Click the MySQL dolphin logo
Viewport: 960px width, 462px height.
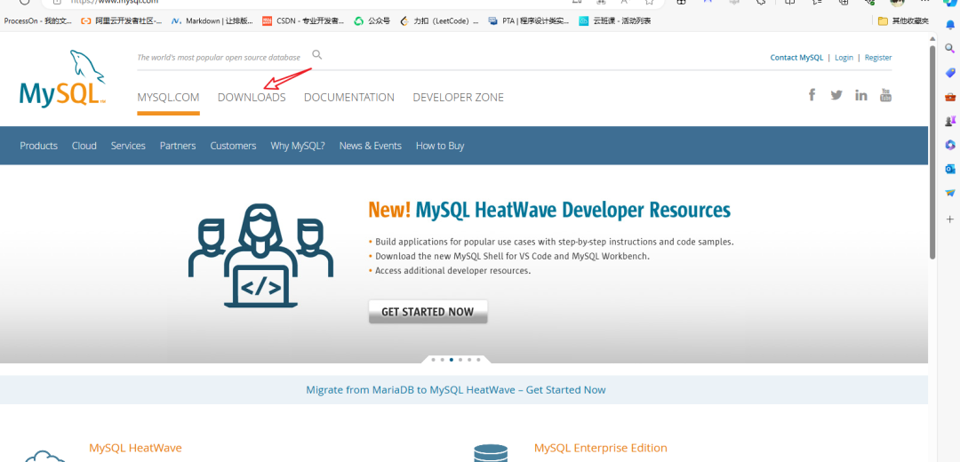pyautogui.click(x=62, y=78)
